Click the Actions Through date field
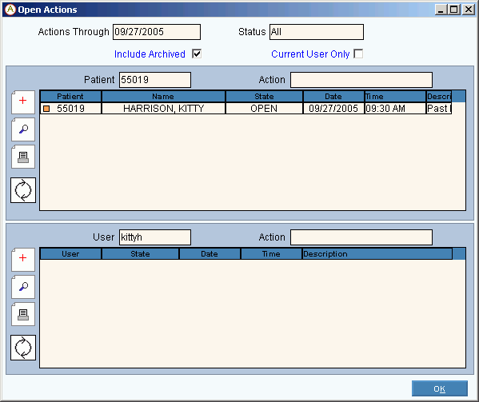 point(157,32)
